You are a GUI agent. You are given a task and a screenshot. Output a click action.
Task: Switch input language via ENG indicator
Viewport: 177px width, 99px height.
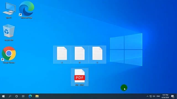coord(158,96)
